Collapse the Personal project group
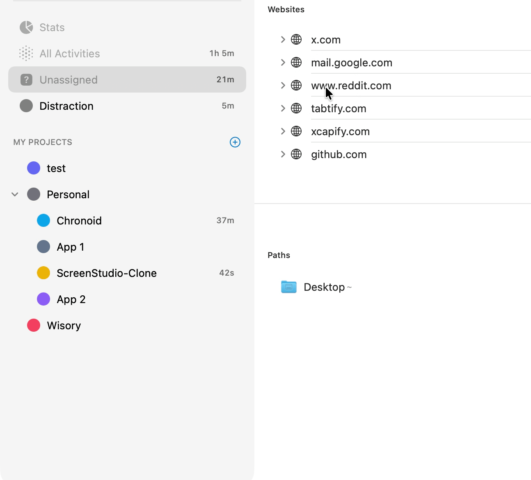531x480 pixels. tap(15, 195)
